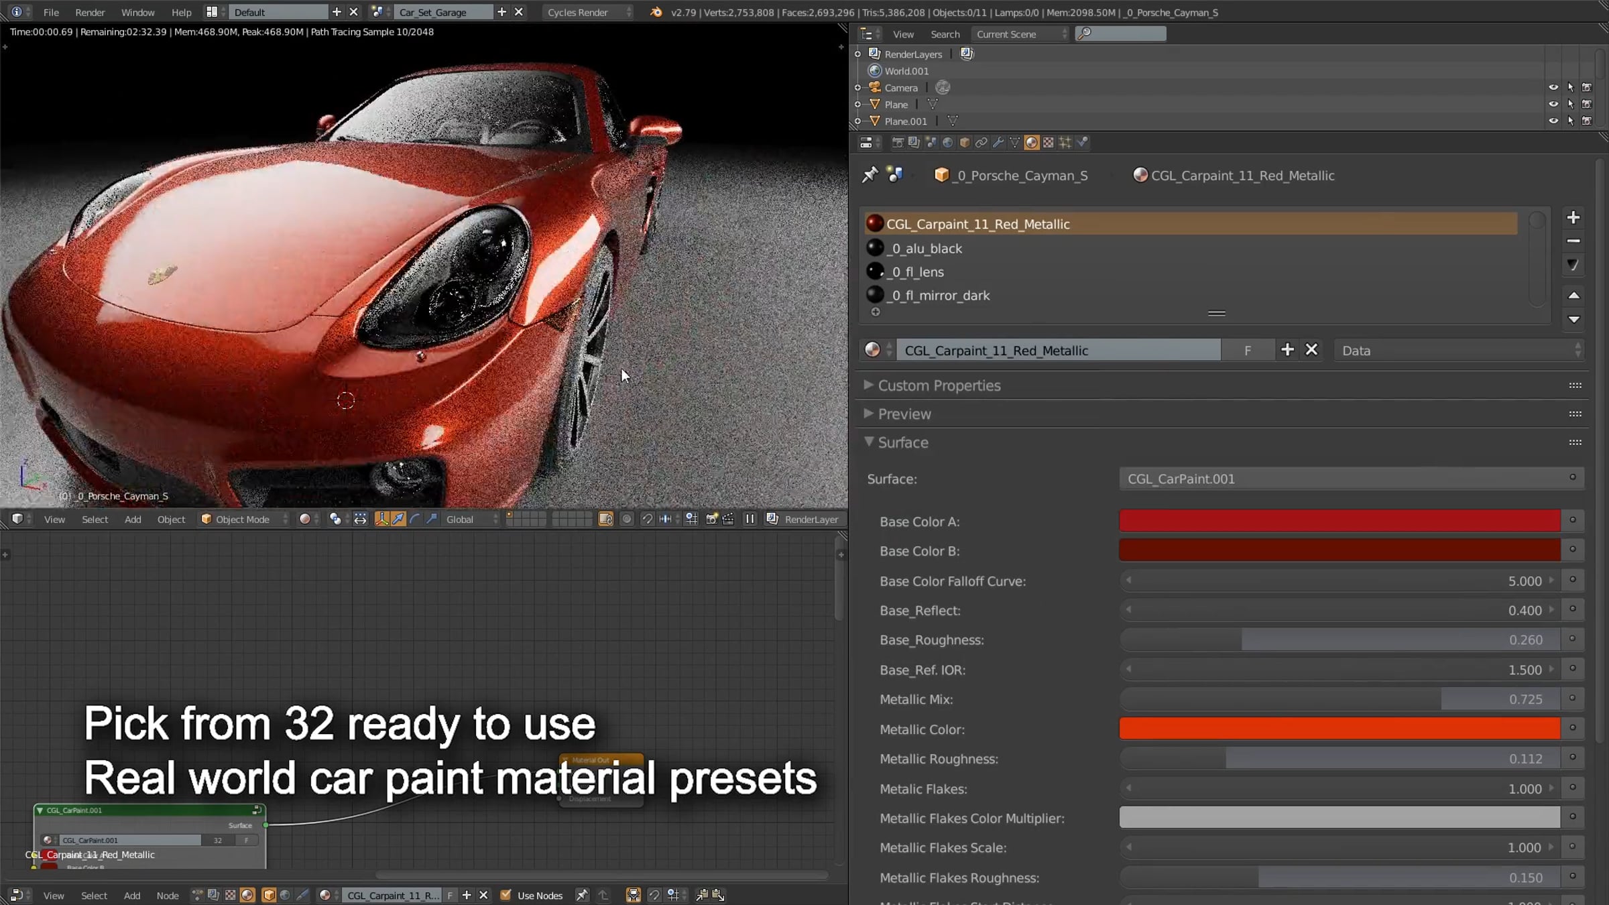Open the Object menu in 3D viewport

pyautogui.click(x=171, y=519)
